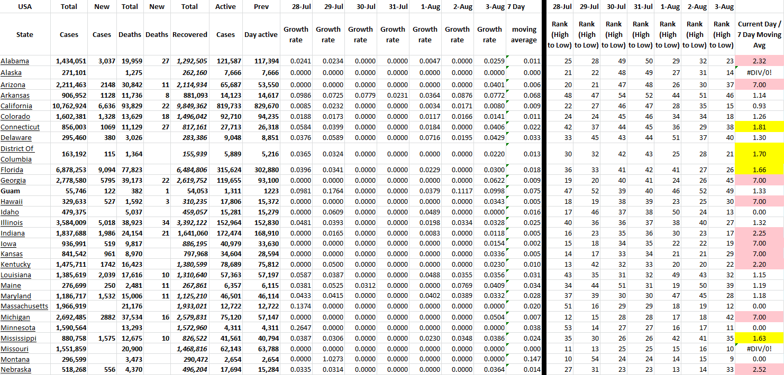This screenshot has height=375, width=784.
Task: Select Montana's 29-Jul growth rate 1.0273
Action: click(x=328, y=359)
